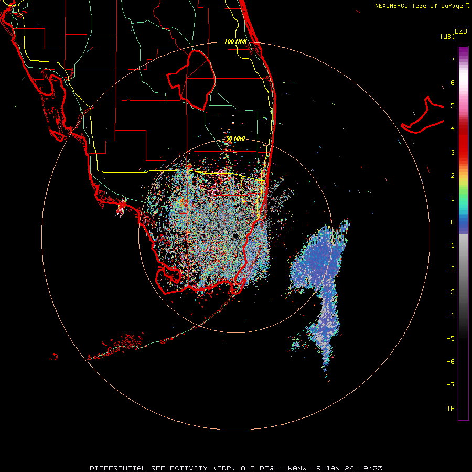The image size is (472, 472).
Task: Click the 100 NMI range ring label
Action: point(235,41)
